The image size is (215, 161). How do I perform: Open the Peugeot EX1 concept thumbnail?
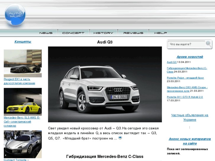point(23,63)
